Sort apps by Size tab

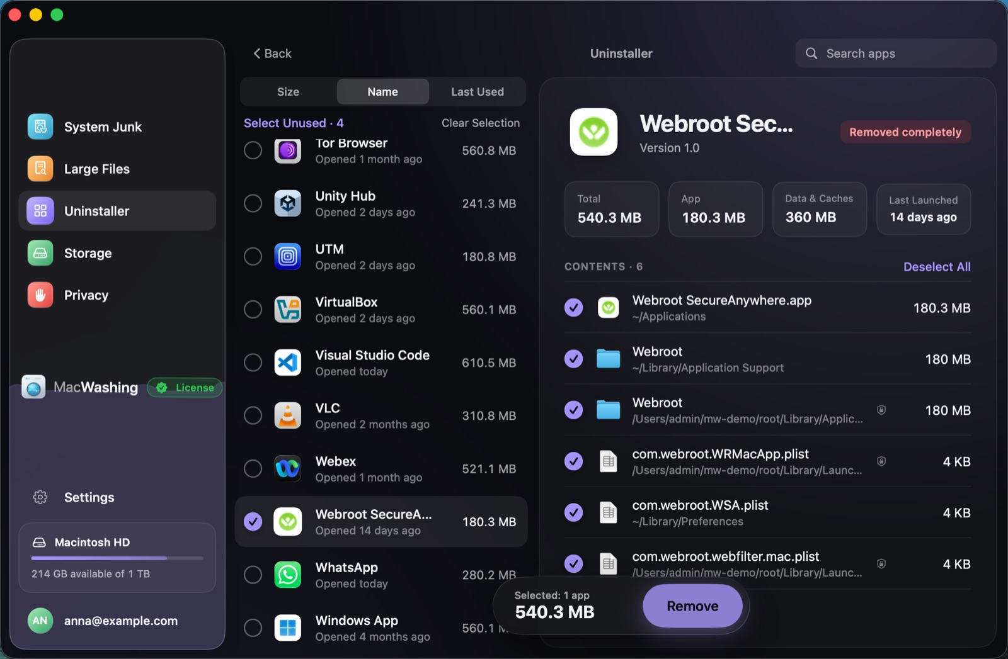click(288, 92)
